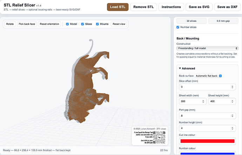The image size is (242, 155).
Task: Save the slices as SVG
Action: [199, 7]
